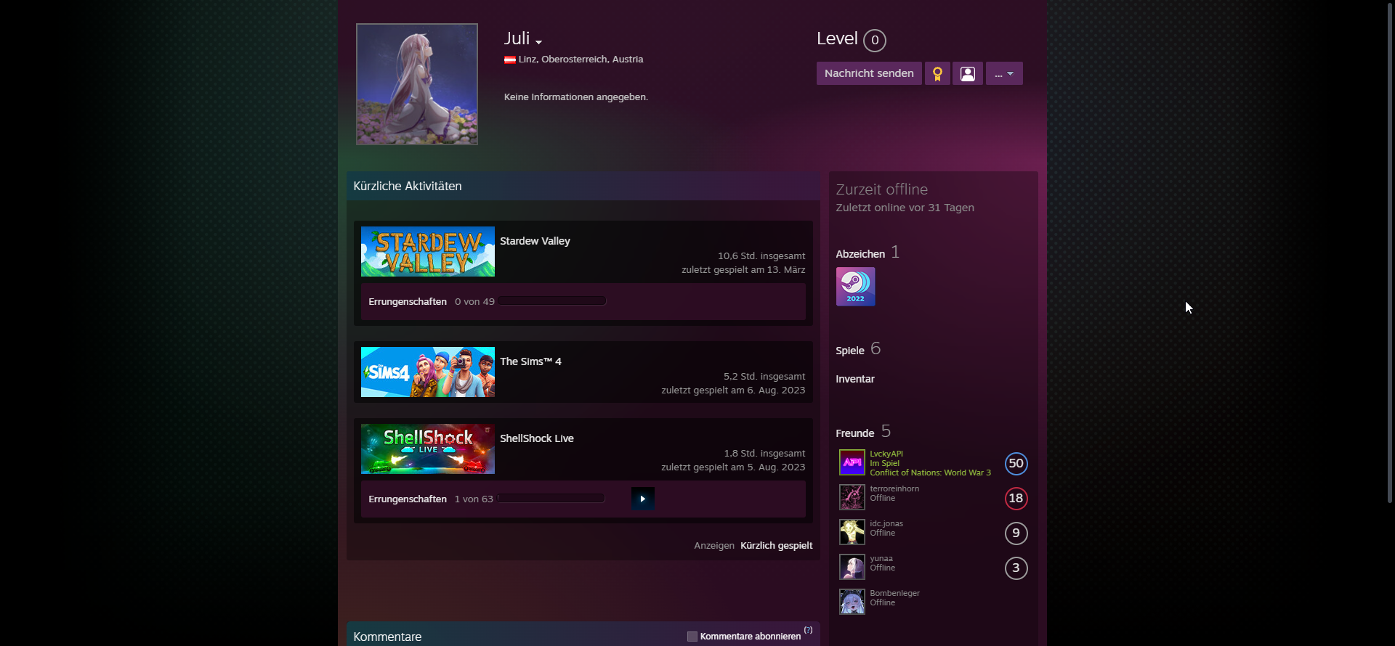Open the Kürzlich gespielt link
Screen dimensions: 1395x646
point(776,546)
